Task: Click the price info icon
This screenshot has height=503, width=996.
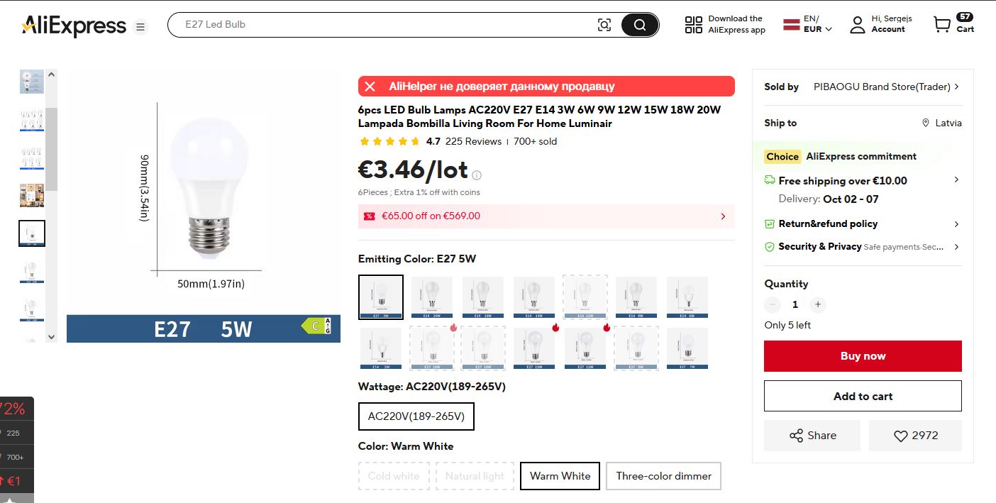Action: 477,175
